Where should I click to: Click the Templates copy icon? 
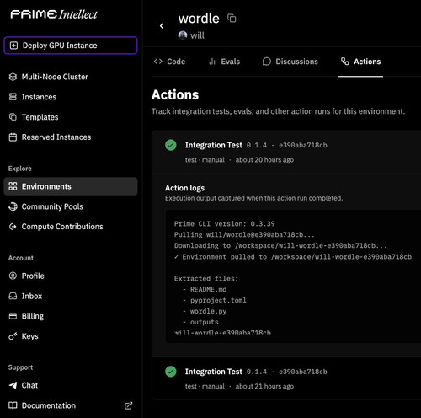coord(13,117)
